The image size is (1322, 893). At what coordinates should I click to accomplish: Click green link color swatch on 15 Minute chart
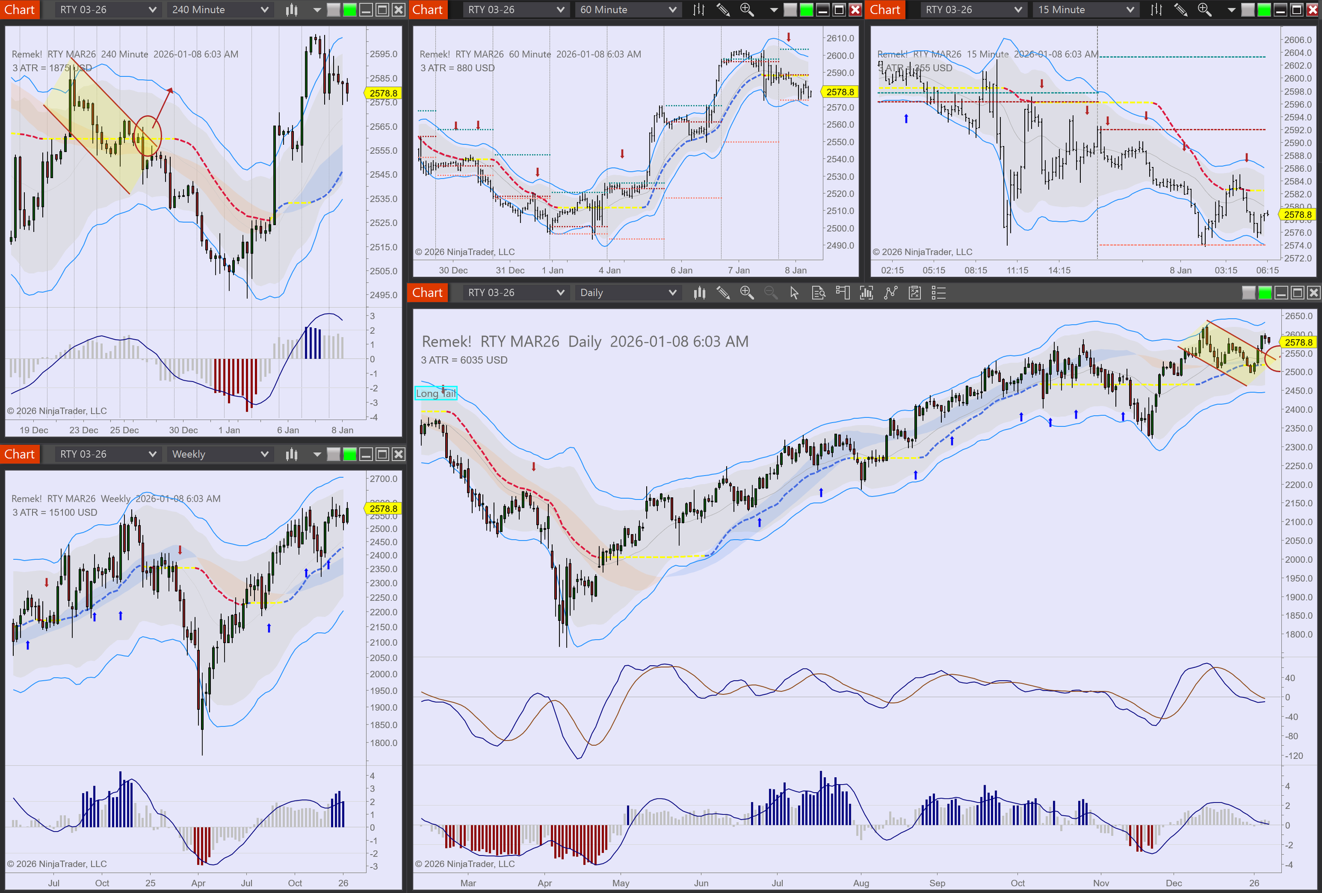pos(1263,10)
